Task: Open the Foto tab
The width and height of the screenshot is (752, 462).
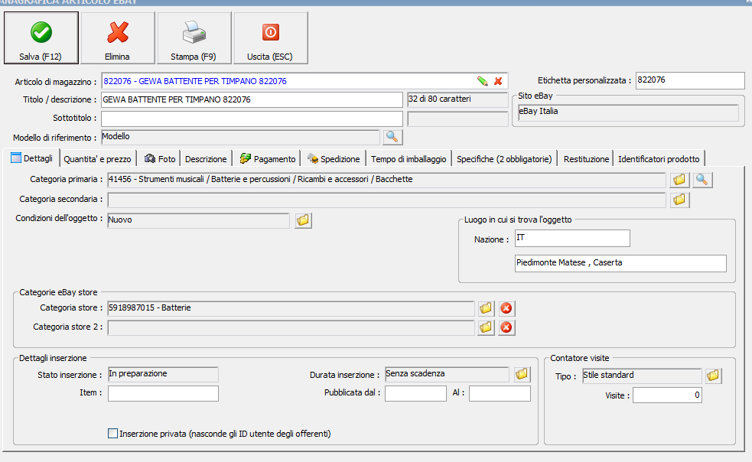Action: [x=160, y=159]
